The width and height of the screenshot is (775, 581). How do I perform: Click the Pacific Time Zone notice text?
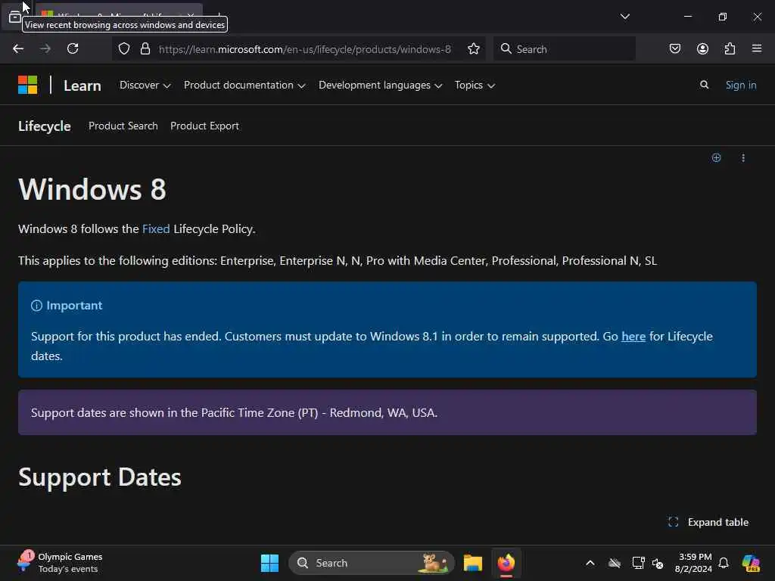(x=235, y=412)
